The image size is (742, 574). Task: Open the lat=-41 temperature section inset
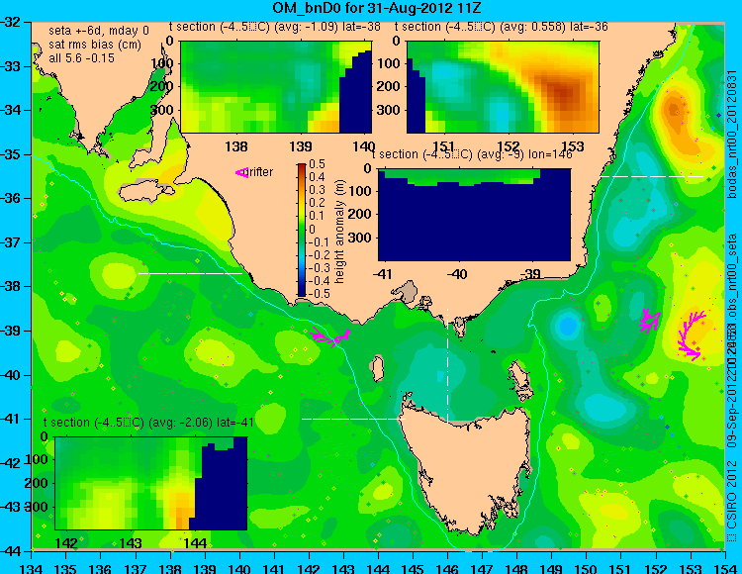point(151,483)
